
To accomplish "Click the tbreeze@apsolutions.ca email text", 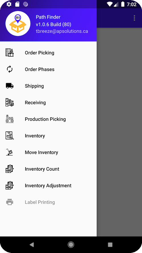I will coord(62,31).
